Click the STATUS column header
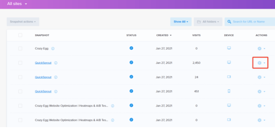Viewport: 275px width, 130px height. coord(132,35)
